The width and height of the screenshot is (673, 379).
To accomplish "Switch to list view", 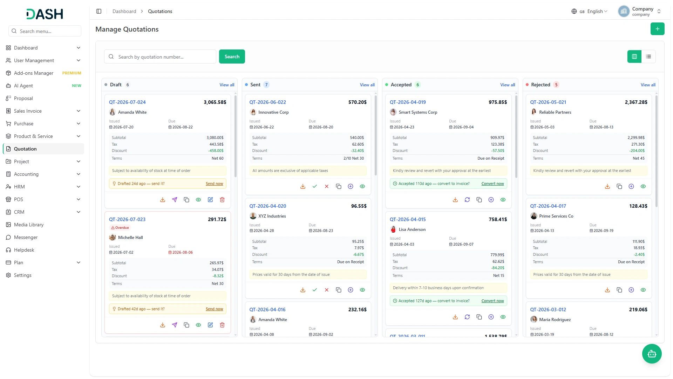I will click(x=648, y=56).
